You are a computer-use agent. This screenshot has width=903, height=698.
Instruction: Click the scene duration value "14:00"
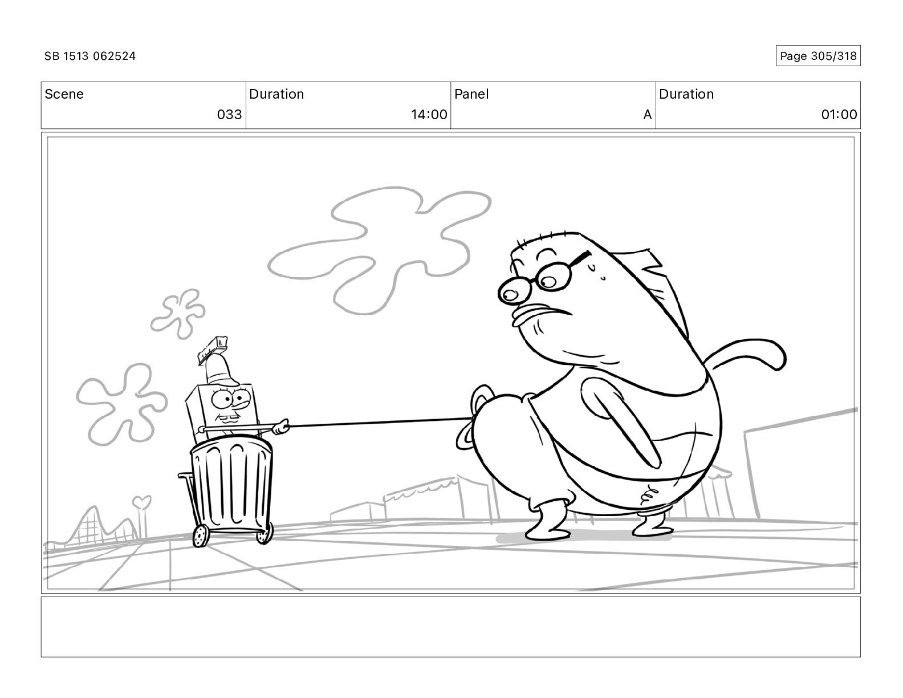(x=429, y=115)
